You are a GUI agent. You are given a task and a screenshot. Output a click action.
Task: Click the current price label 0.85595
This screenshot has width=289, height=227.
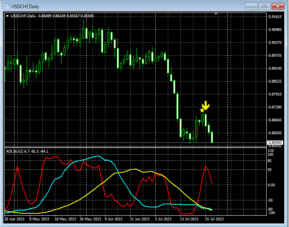point(275,143)
